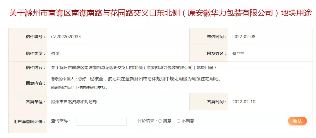Click the replying unit 滁州市自然资源和规划局

(74, 102)
